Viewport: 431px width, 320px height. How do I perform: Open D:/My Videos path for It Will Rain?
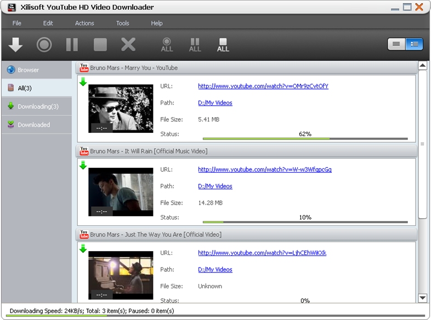point(215,186)
